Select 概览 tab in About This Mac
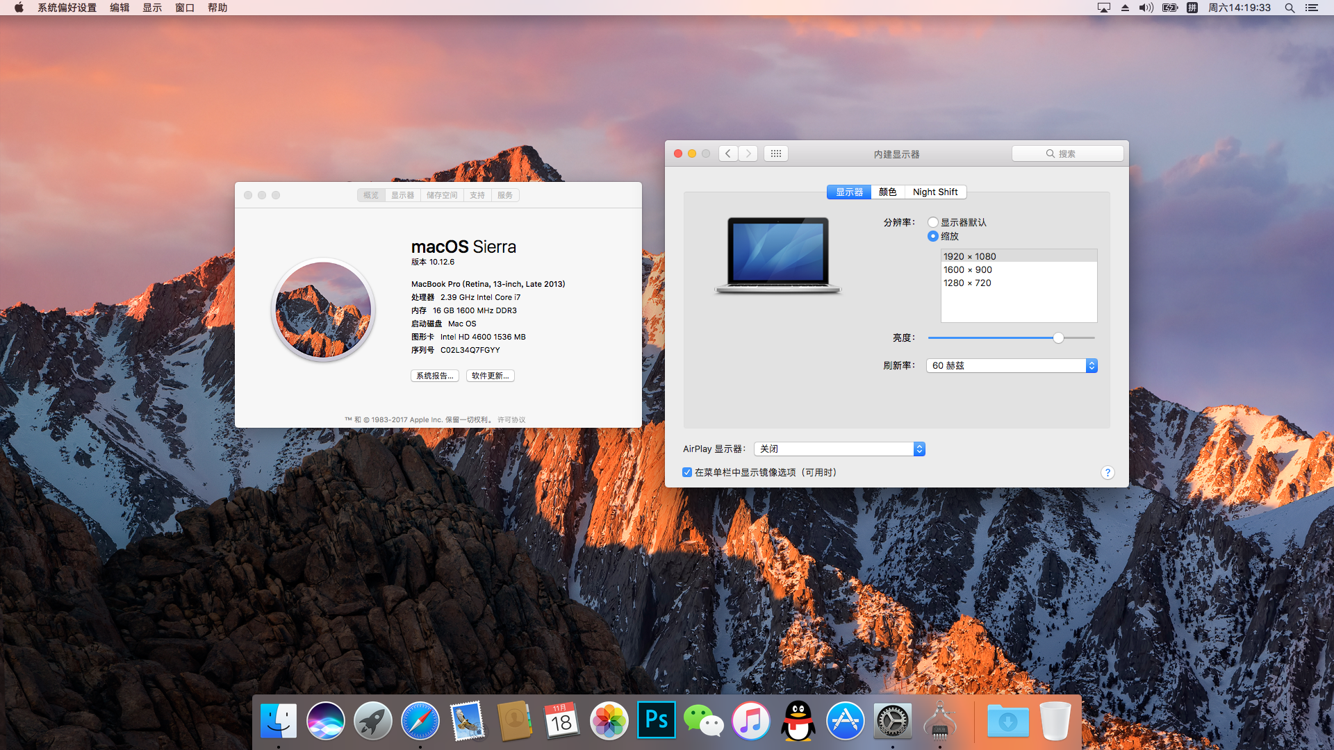Image resolution: width=1334 pixels, height=750 pixels. click(x=371, y=195)
